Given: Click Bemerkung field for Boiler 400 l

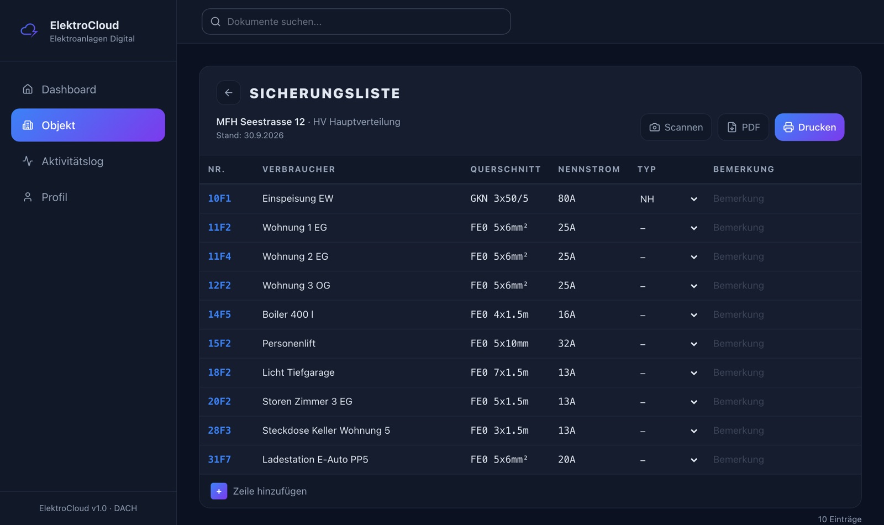Looking at the screenshot, I should click(x=782, y=314).
